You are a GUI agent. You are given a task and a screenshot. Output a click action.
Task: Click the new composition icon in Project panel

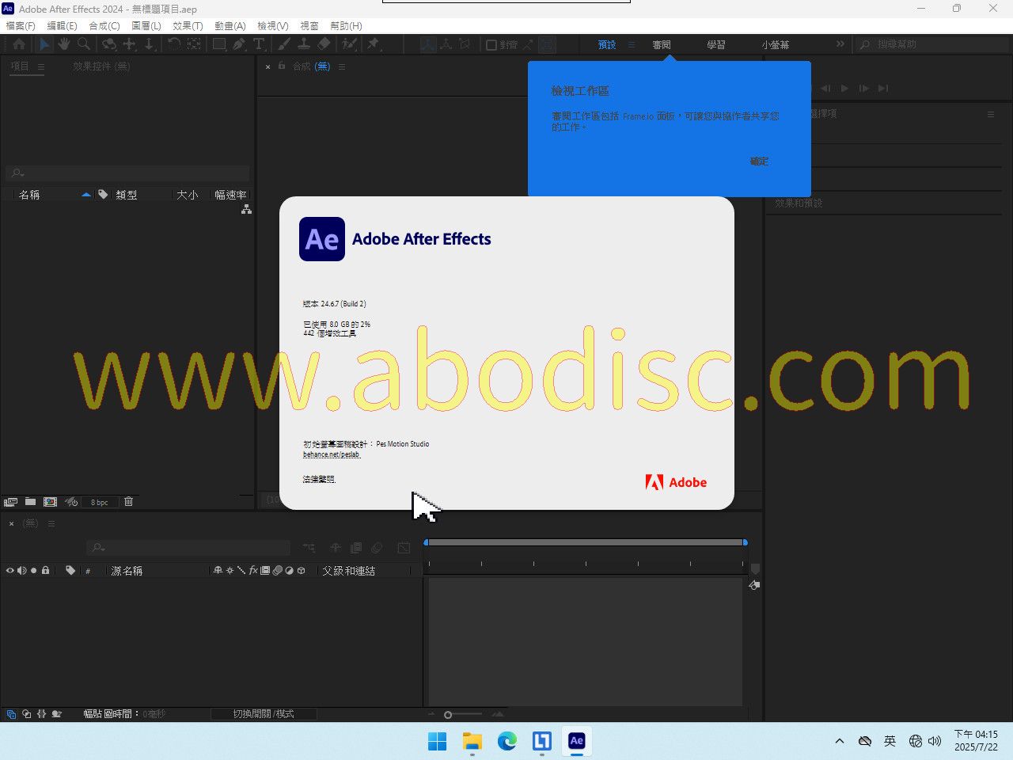click(x=50, y=502)
